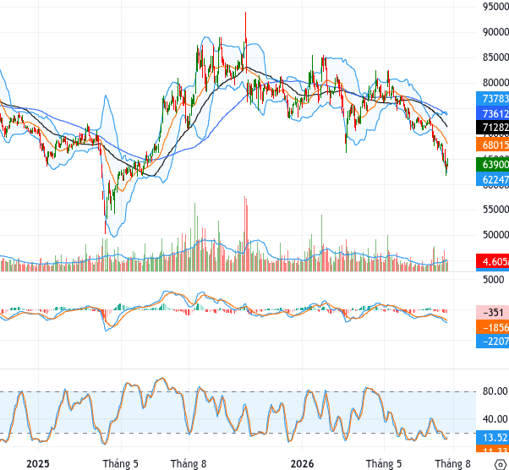
Task: Select the red 4.605 volume label
Action: 492,261
